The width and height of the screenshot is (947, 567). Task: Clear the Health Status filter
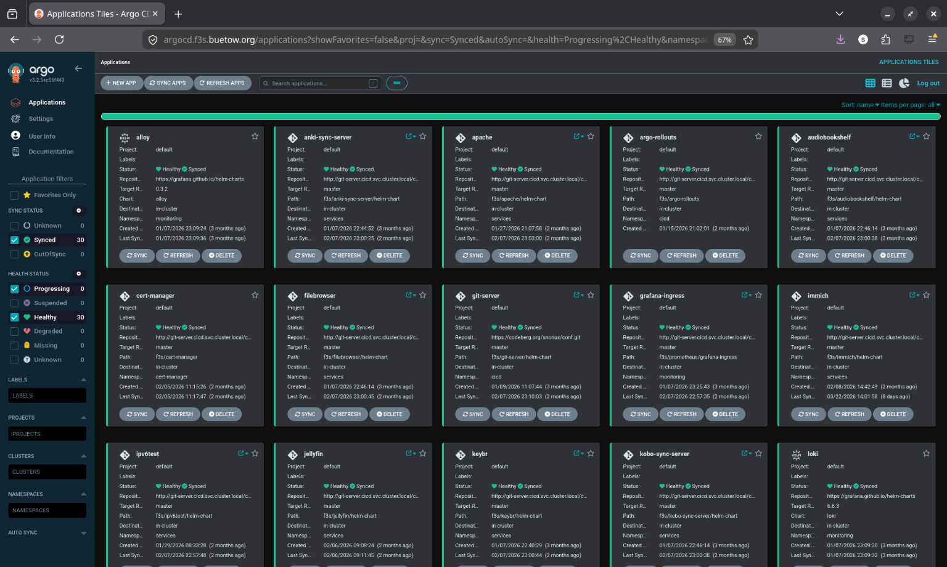(x=78, y=273)
